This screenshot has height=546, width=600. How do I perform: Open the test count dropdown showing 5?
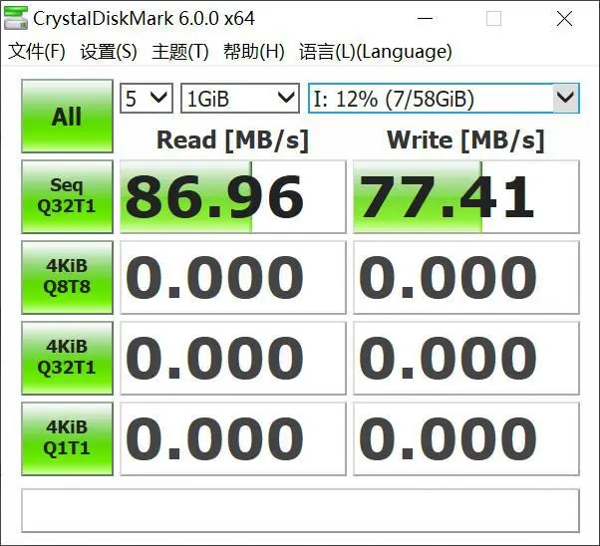pyautogui.click(x=147, y=99)
